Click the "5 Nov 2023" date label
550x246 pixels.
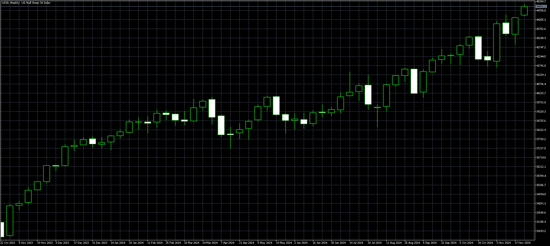tap(26, 243)
